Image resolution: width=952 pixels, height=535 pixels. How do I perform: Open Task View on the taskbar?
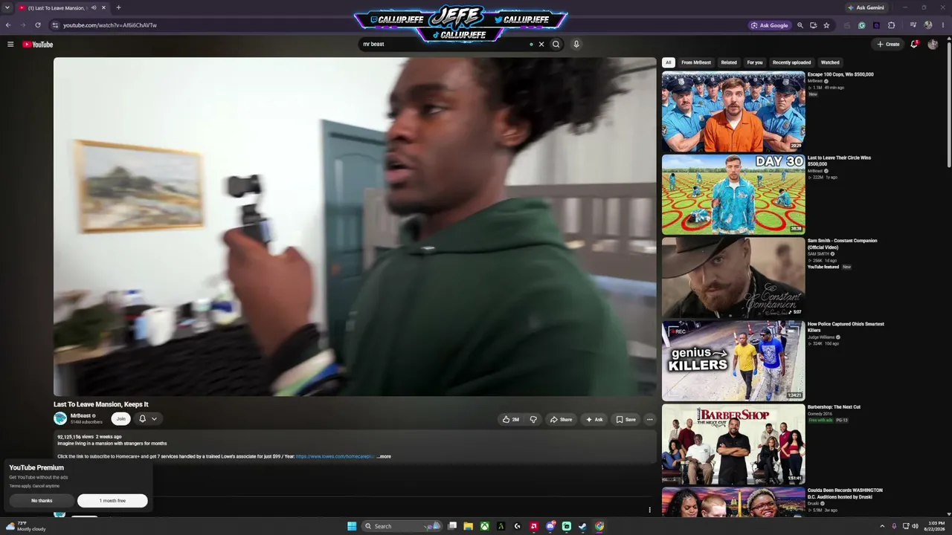pyautogui.click(x=451, y=526)
